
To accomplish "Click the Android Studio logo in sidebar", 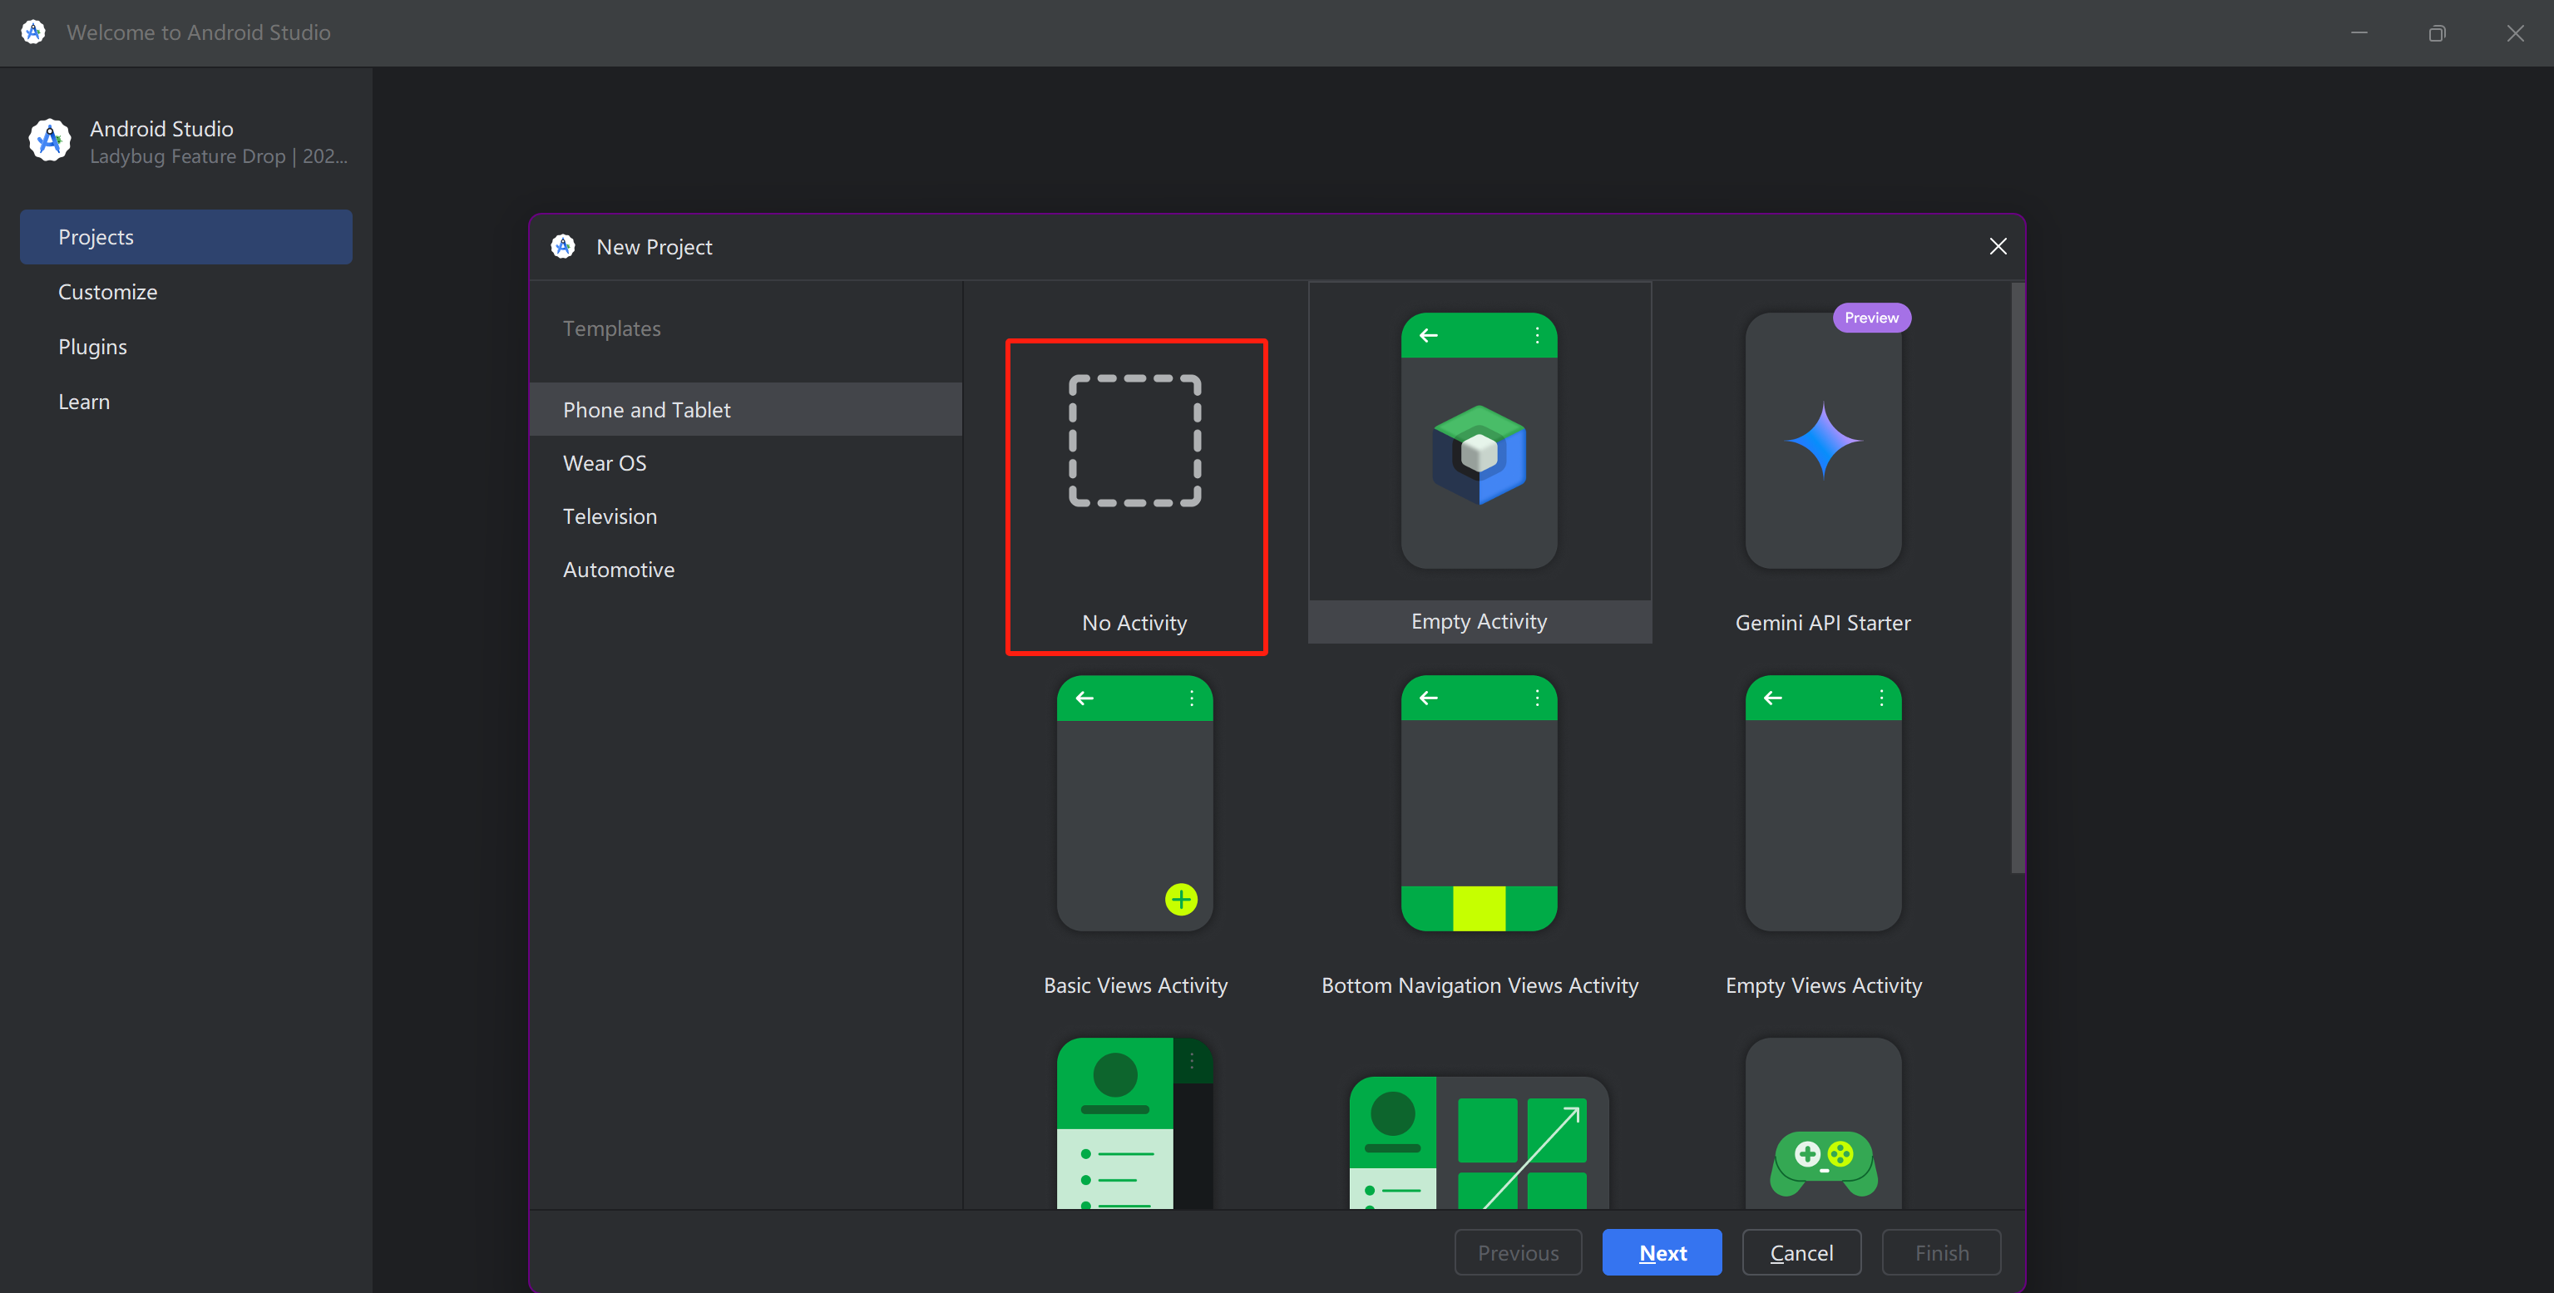I will [x=50, y=141].
